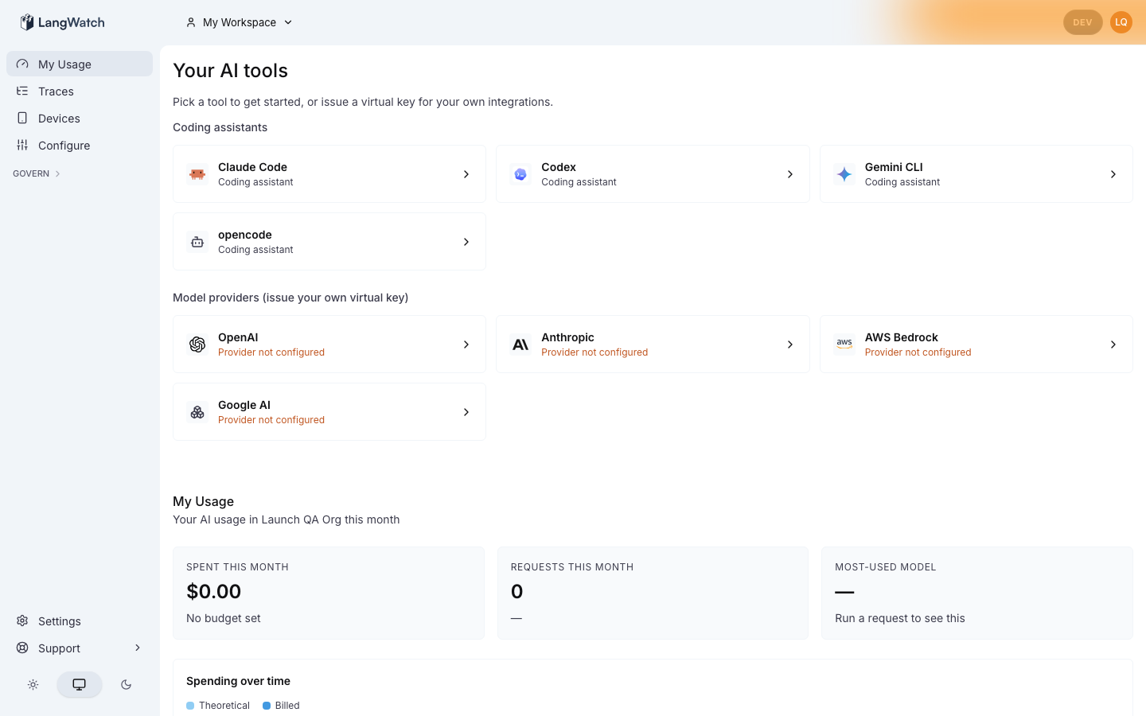Screen dimensions: 1146x716
Task: Click the My Usage gauge icon
Action: pos(22,64)
